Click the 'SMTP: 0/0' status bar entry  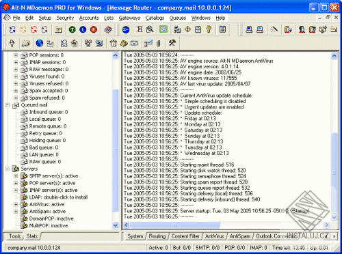(207, 248)
